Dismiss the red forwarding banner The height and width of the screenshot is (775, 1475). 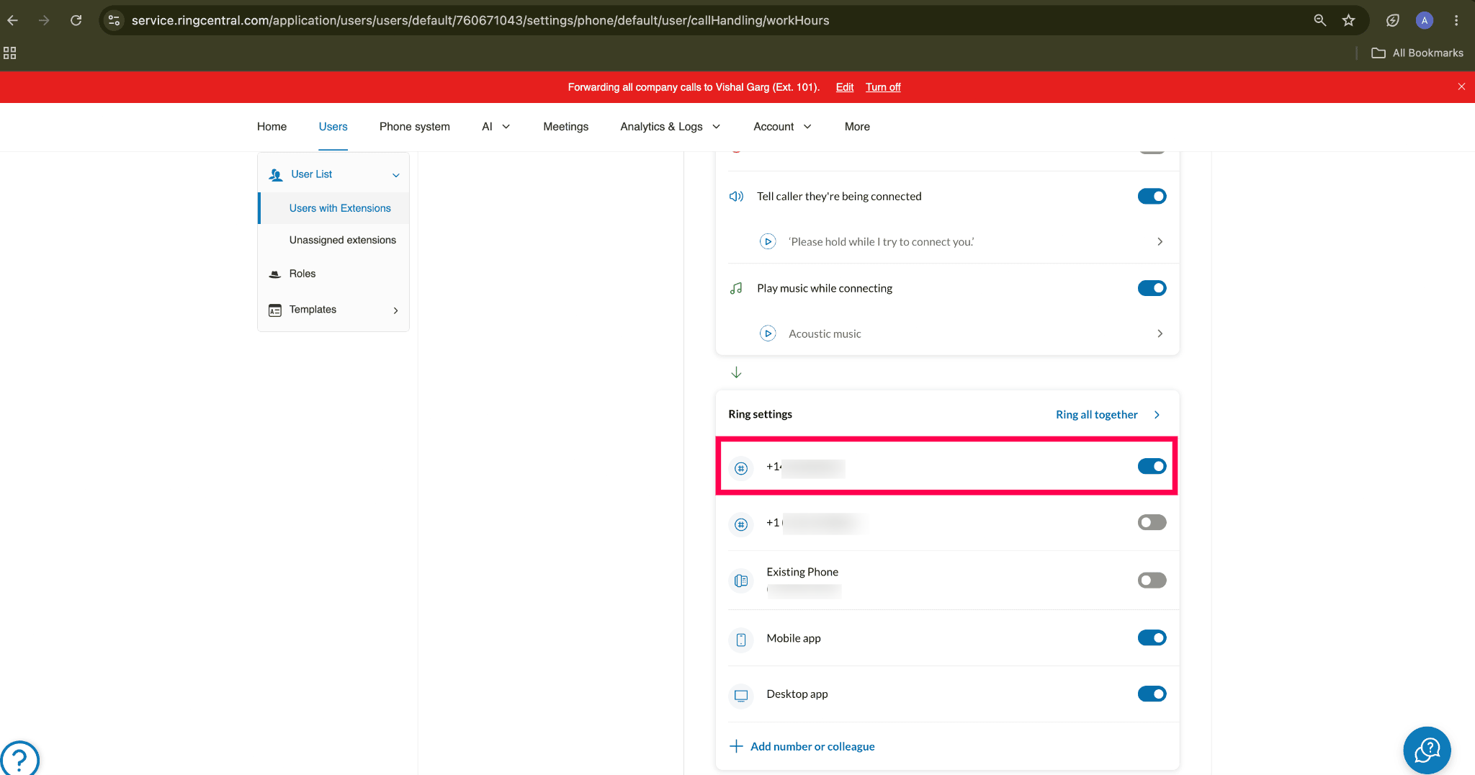1461,86
